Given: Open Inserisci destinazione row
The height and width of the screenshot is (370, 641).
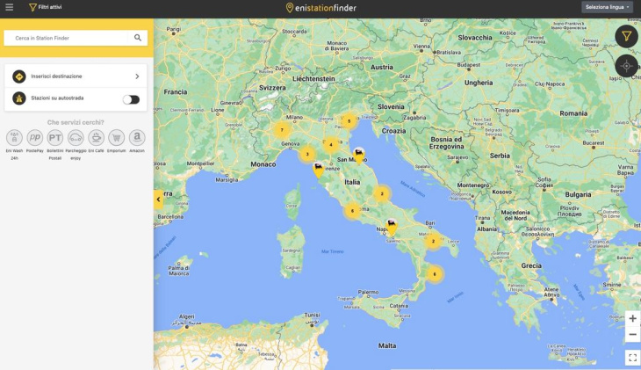Looking at the screenshot, I should (76, 76).
